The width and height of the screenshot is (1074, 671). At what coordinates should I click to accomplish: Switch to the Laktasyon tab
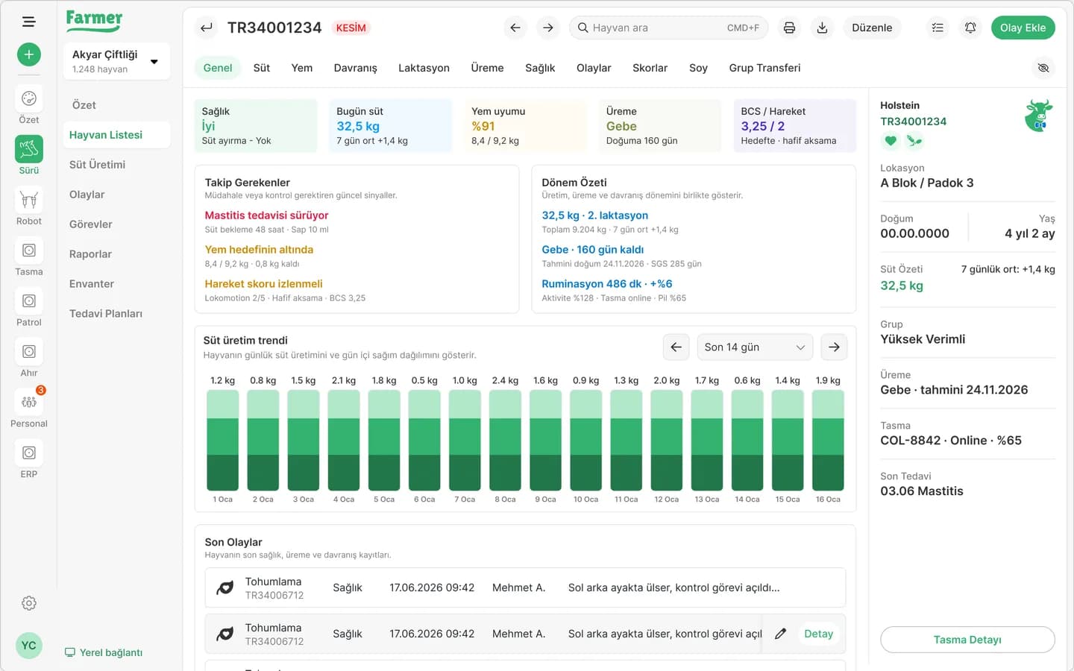click(x=424, y=68)
